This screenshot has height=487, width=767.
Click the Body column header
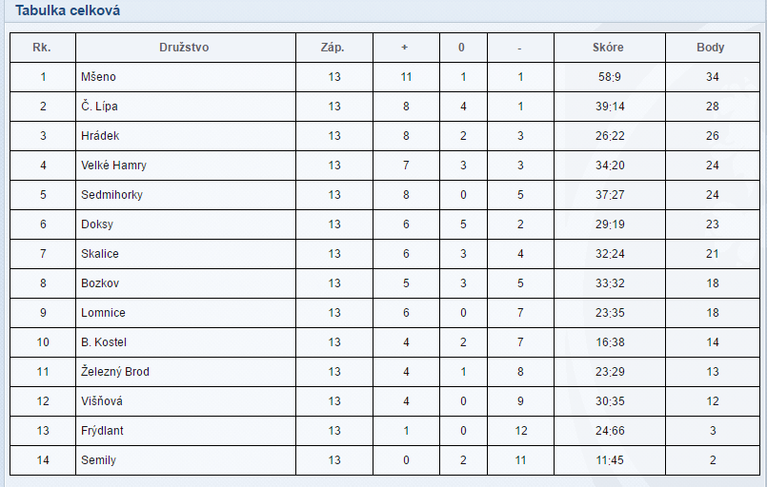pyautogui.click(x=711, y=48)
